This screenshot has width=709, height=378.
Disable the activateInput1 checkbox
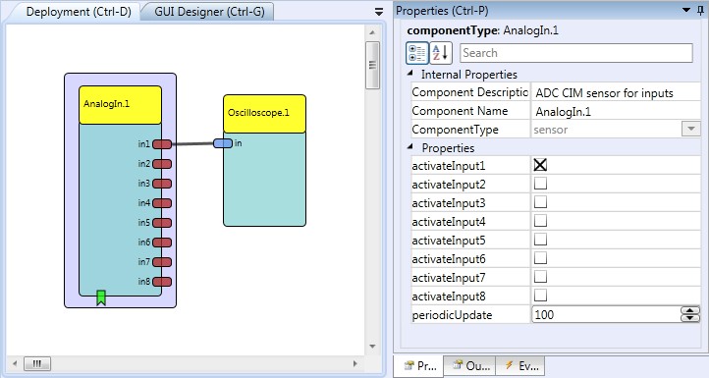pos(540,165)
